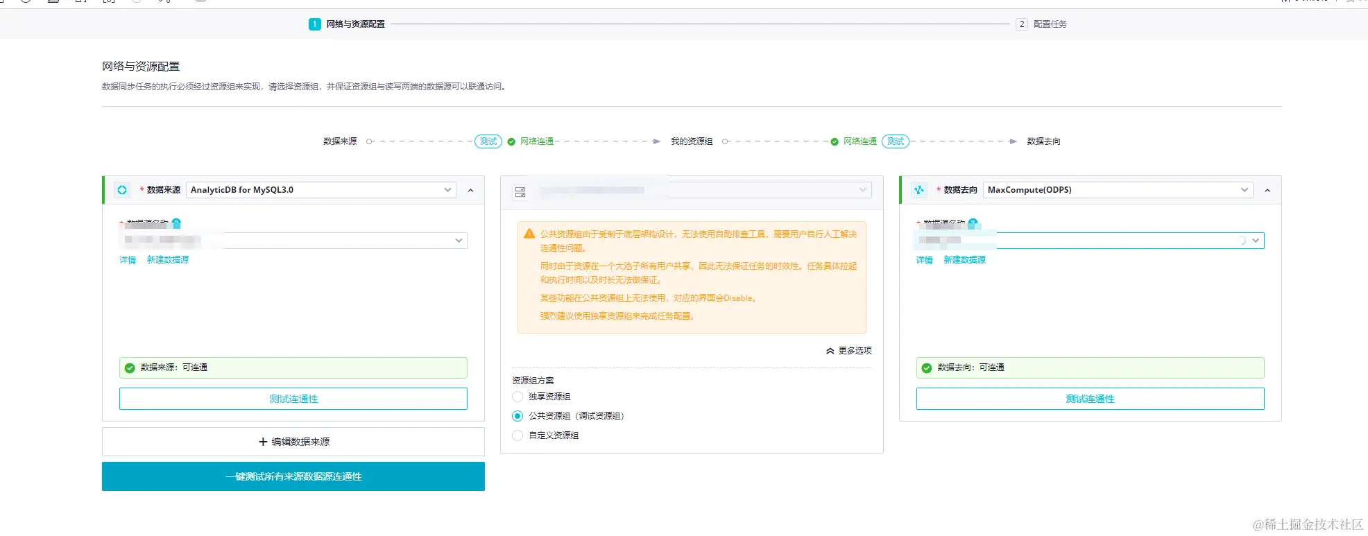Toggle 更多选项 expander
The width and height of the screenshot is (1368, 536).
(849, 351)
